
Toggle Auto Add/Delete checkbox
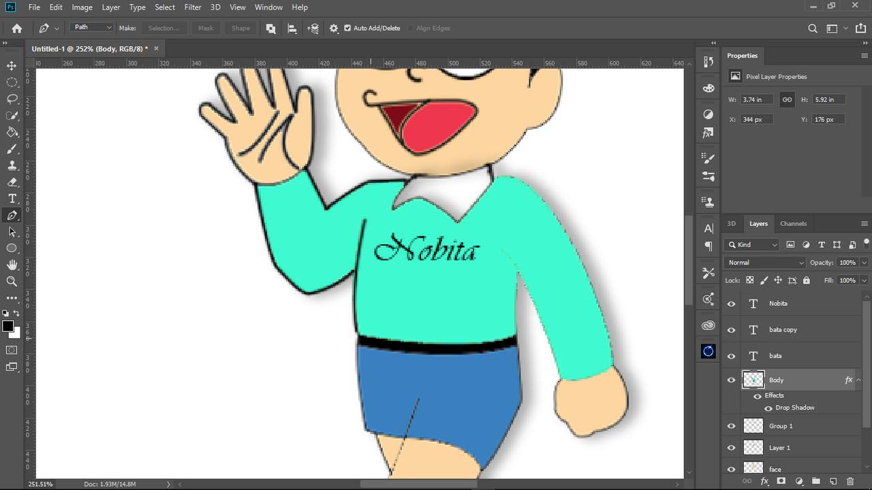point(347,29)
